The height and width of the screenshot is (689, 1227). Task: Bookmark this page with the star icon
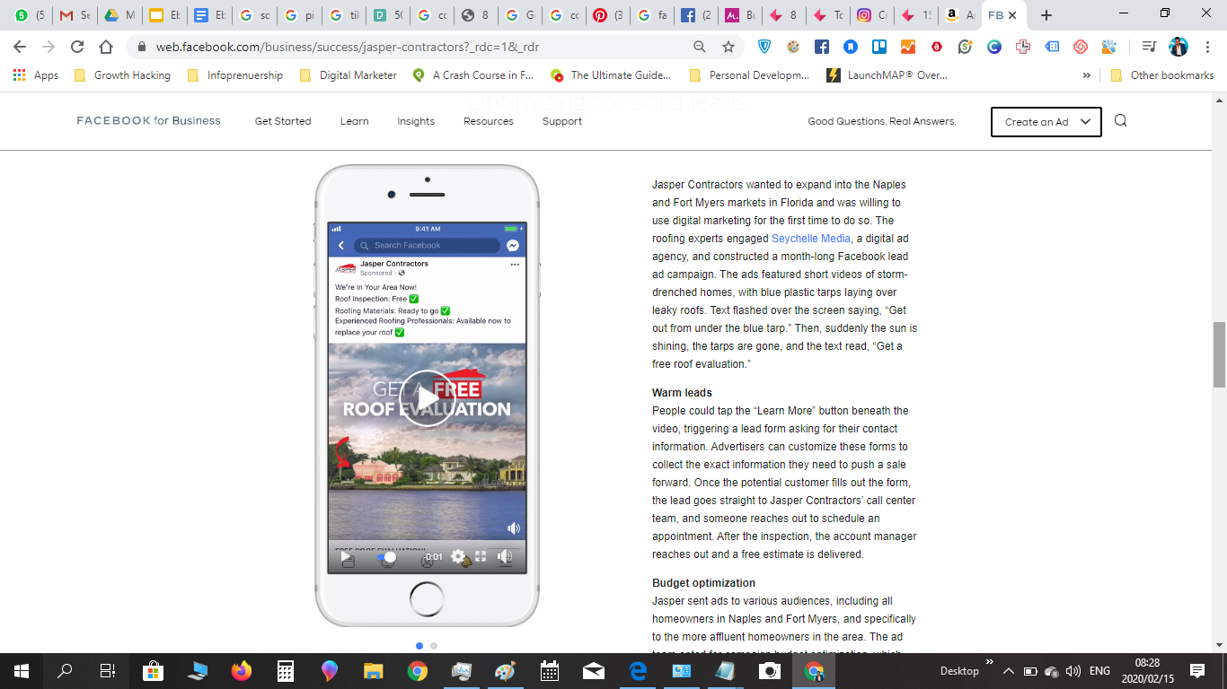coord(728,47)
